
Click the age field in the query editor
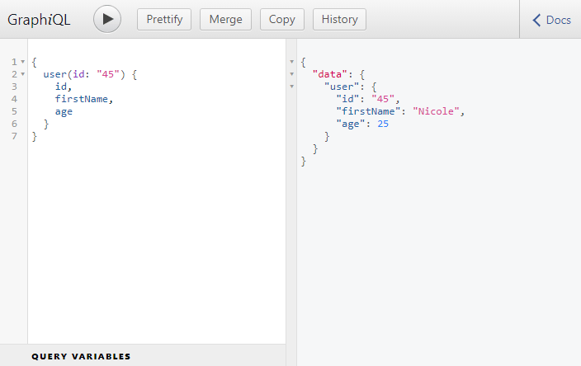point(64,111)
